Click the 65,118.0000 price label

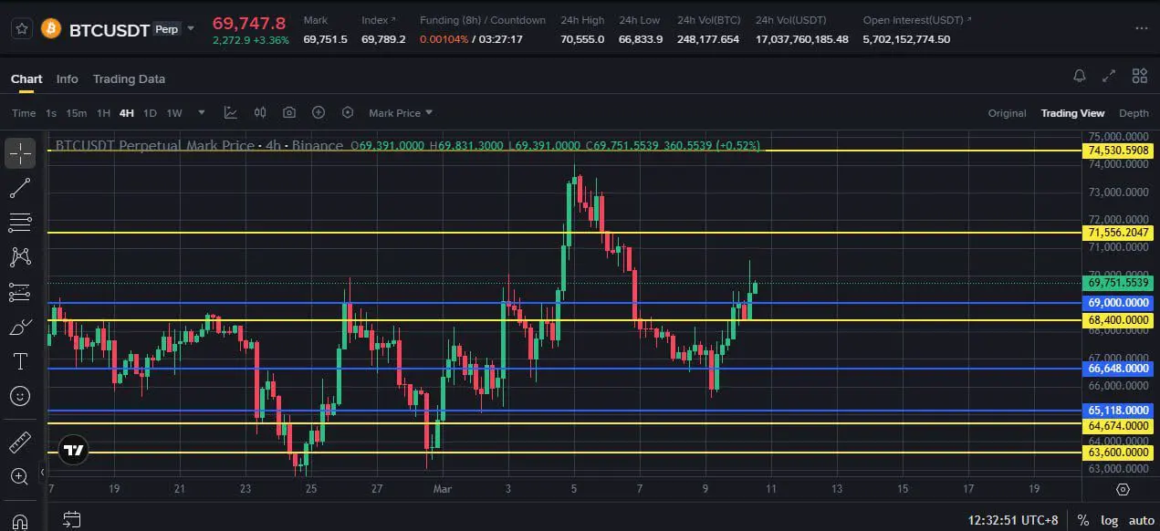[1120, 411]
